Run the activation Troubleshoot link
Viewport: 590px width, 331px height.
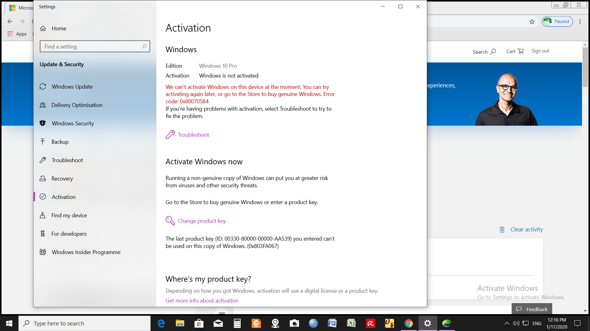click(193, 135)
